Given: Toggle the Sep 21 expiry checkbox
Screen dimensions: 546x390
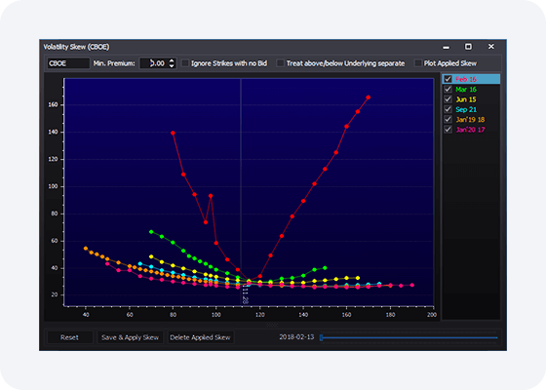Looking at the screenshot, I should [448, 109].
